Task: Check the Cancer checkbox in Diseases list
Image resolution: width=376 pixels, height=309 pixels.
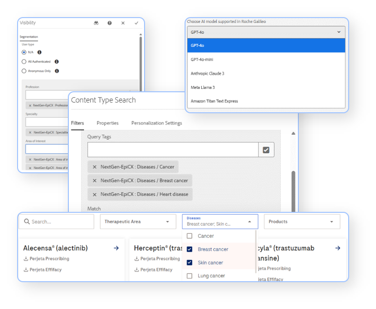Action: pyautogui.click(x=189, y=236)
